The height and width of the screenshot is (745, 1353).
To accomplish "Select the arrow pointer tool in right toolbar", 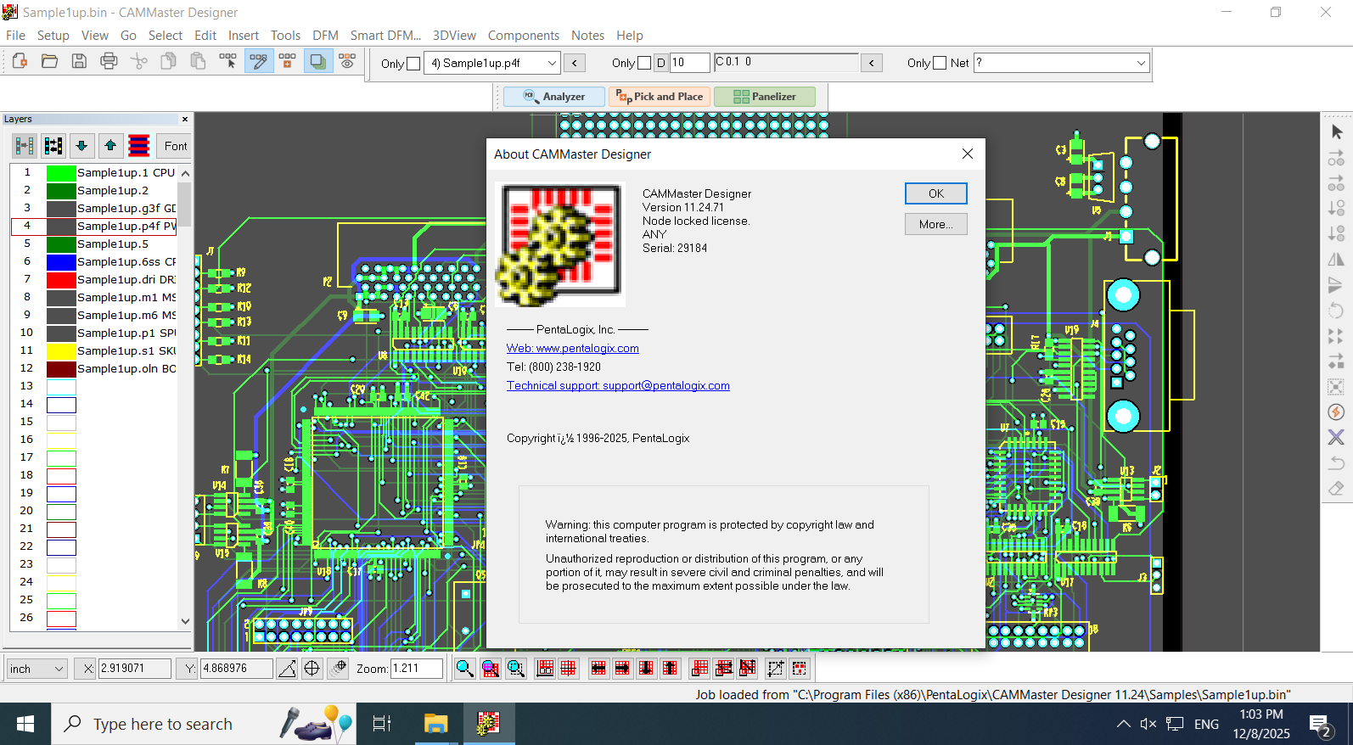I will [1337, 132].
